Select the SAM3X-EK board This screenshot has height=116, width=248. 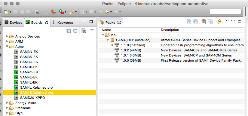coord(29,67)
